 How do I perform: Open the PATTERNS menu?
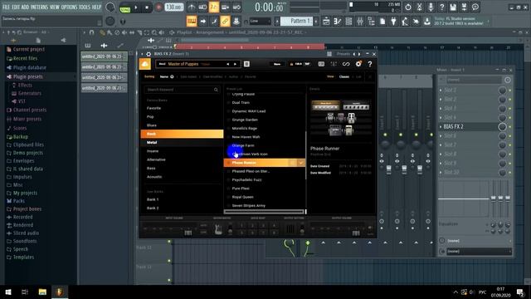pyautogui.click(x=39, y=7)
